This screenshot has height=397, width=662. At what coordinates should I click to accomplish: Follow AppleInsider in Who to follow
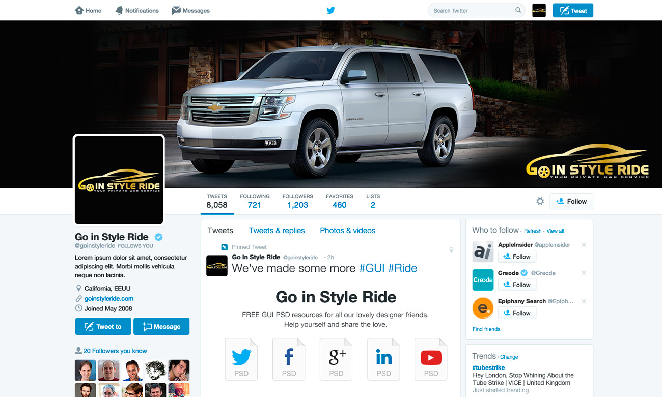(x=517, y=257)
